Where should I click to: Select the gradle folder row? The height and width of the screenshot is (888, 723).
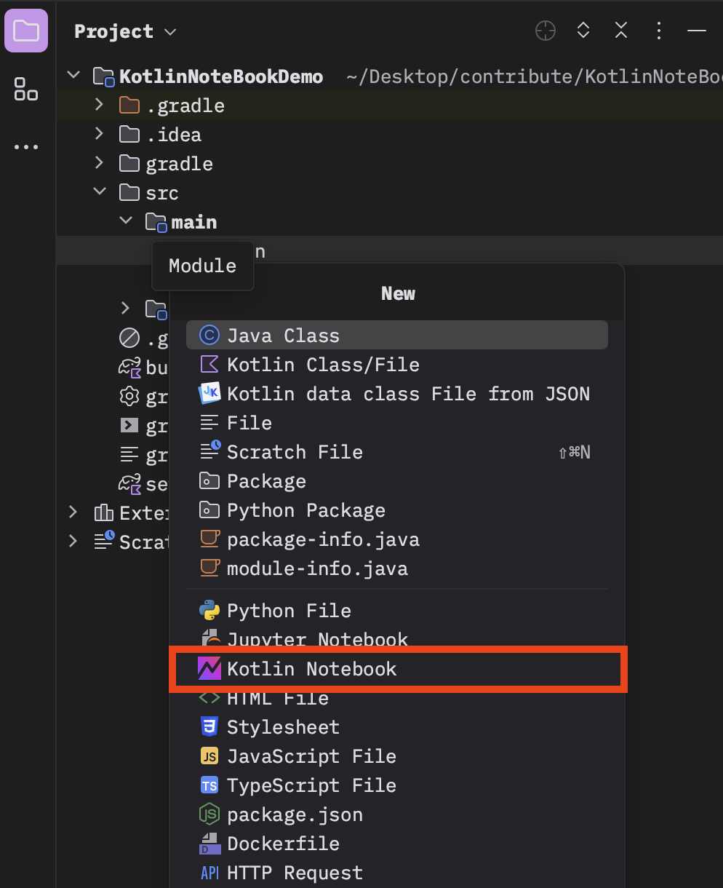point(389,164)
